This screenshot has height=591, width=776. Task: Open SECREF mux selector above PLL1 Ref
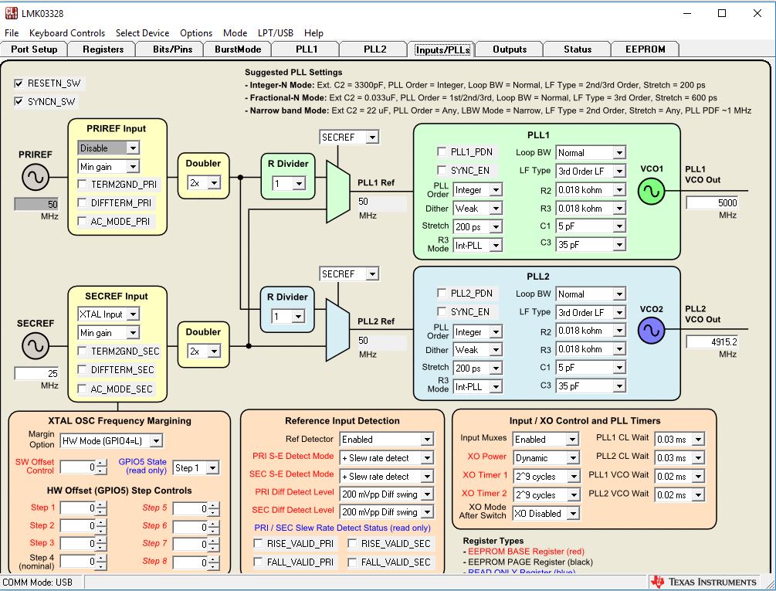(373, 137)
